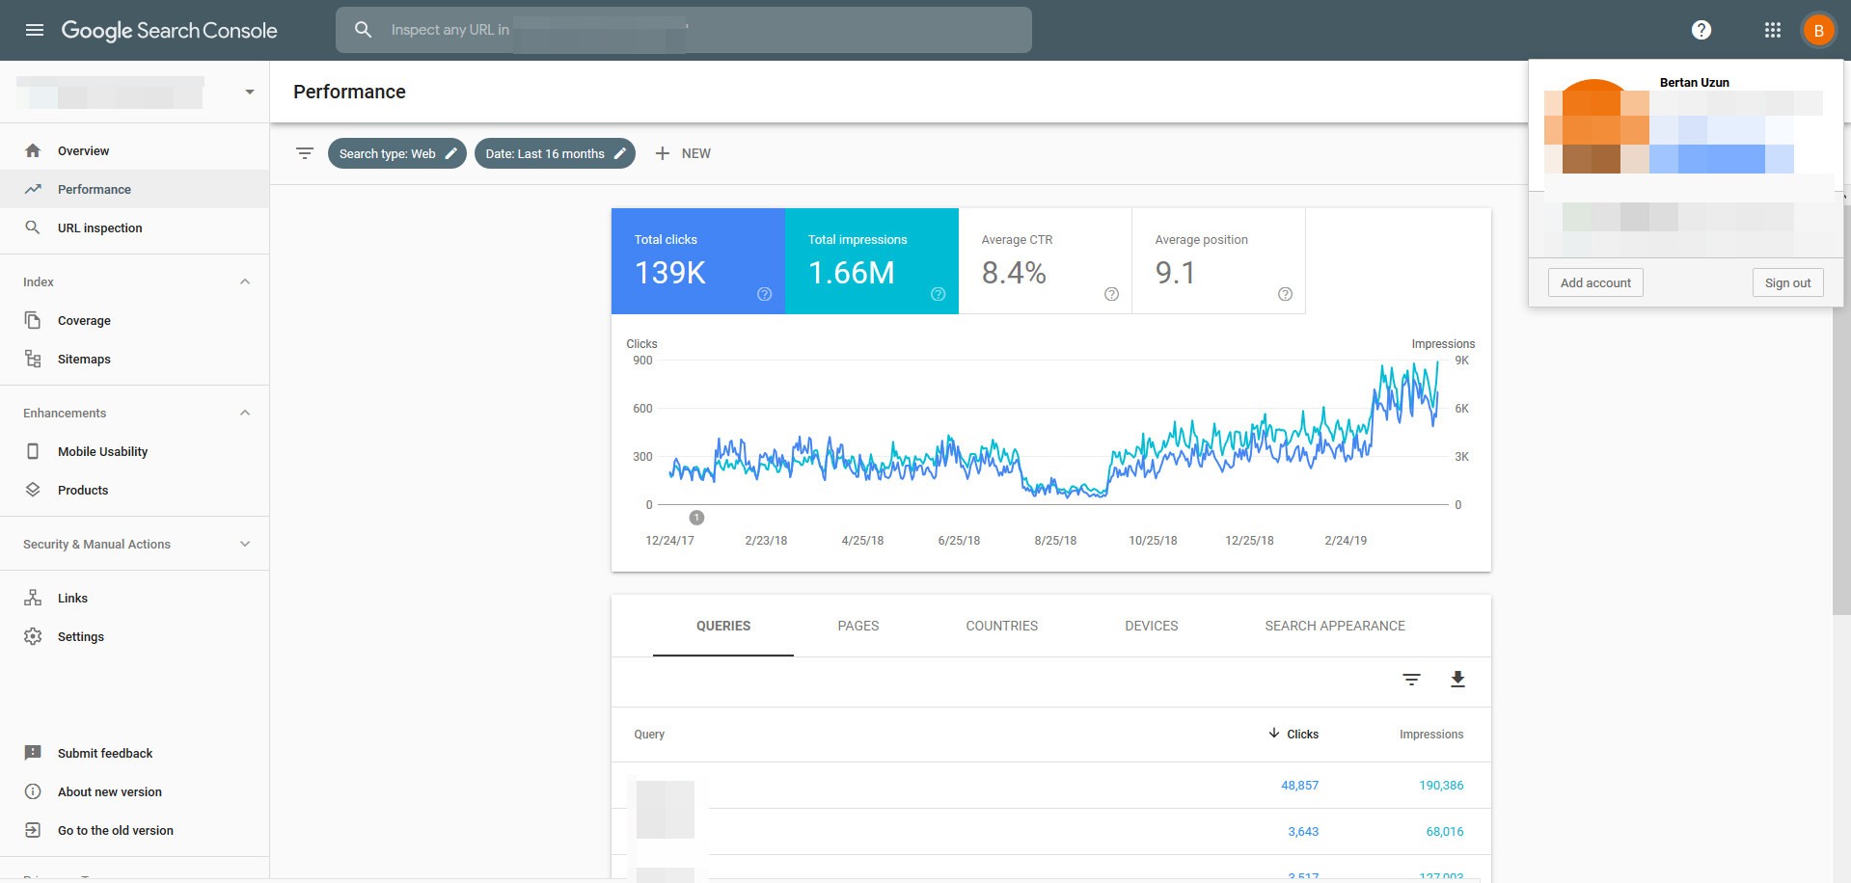Click the Go to old version exit icon
Screen dimensions: 1851x883
click(33, 830)
